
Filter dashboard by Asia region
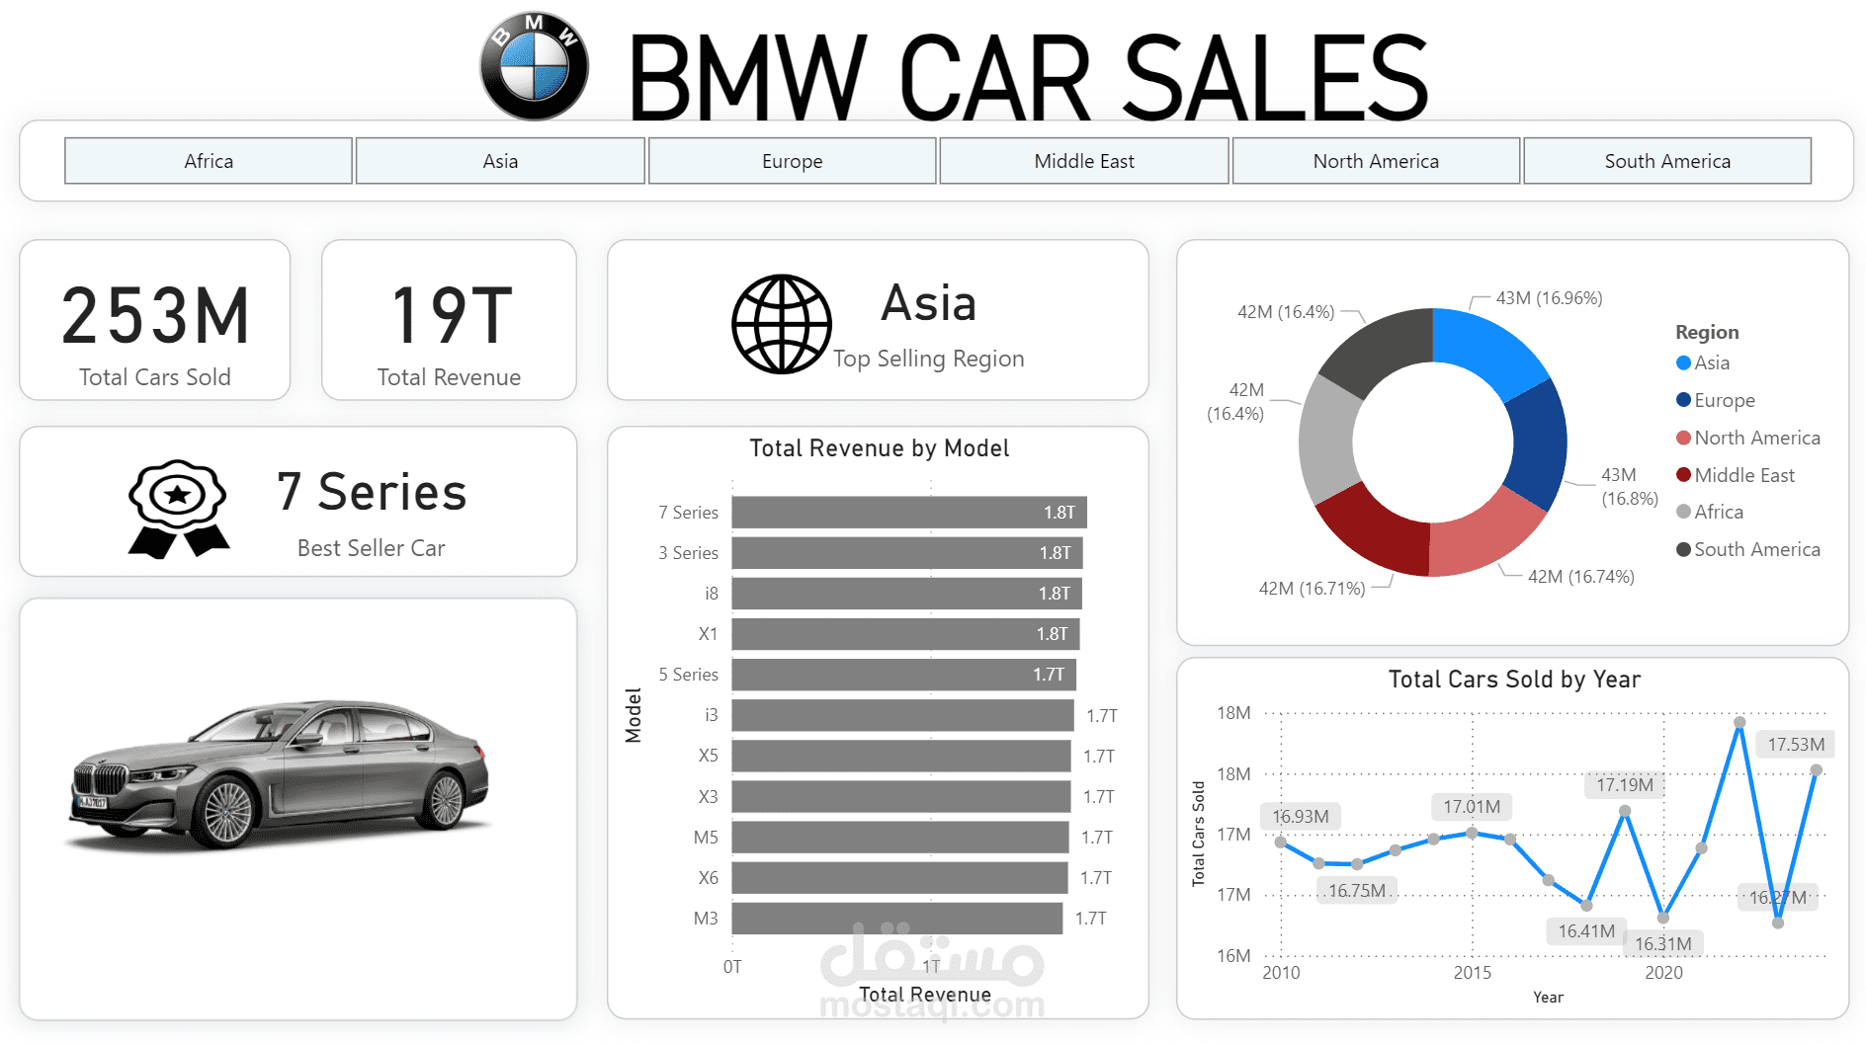click(x=500, y=161)
